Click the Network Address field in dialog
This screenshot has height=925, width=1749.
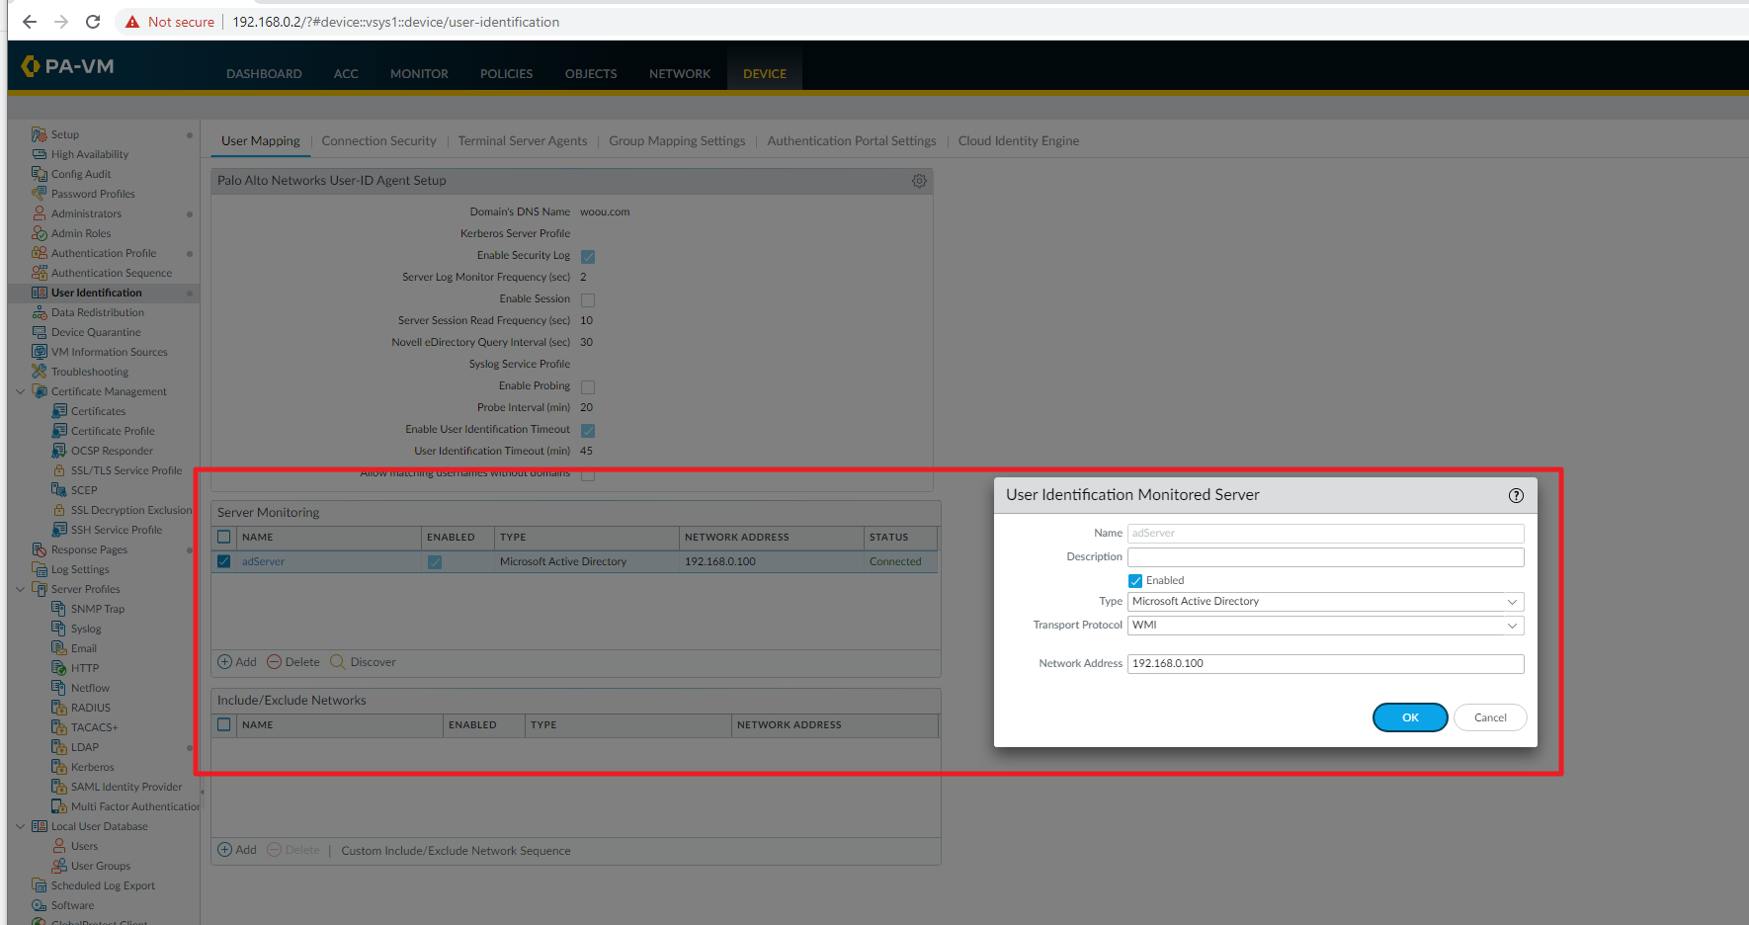1326,664
